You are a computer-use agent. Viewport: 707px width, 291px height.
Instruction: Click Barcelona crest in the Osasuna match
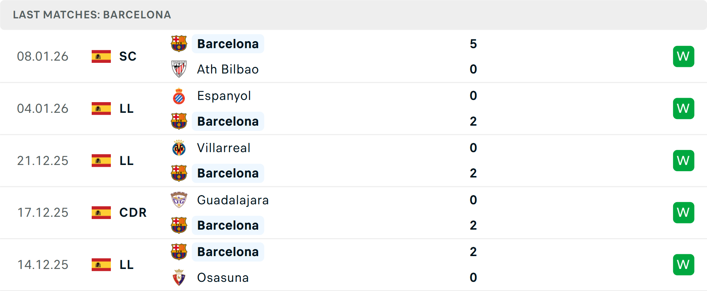click(x=179, y=252)
